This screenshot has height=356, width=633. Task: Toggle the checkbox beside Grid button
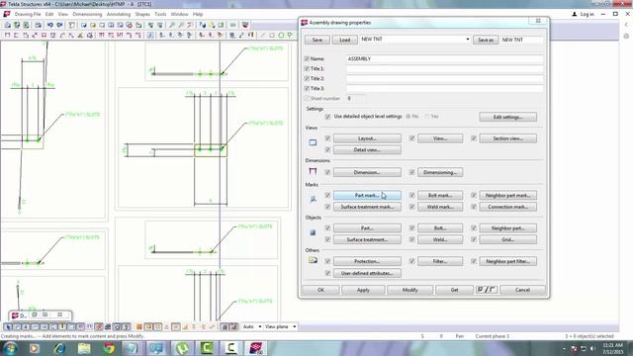(474, 239)
